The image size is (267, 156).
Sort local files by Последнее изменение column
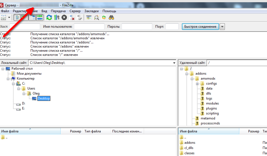pyautogui.click(x=127, y=131)
